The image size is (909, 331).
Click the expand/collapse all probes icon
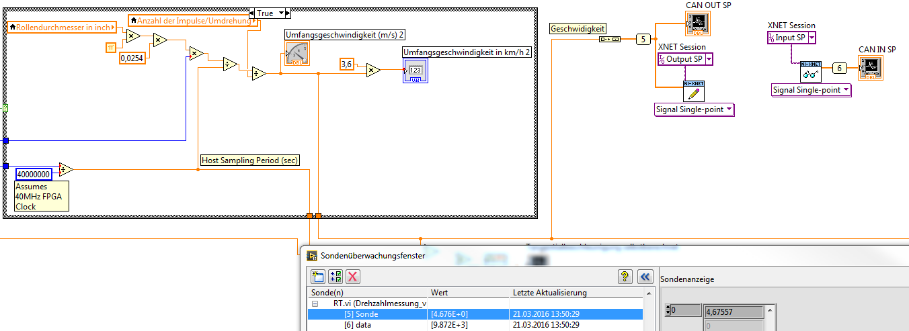pyautogui.click(x=335, y=276)
